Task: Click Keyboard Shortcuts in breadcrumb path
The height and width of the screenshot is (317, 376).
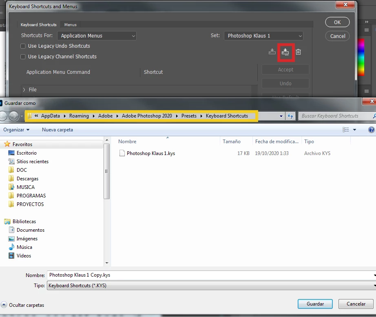Action: 227,116
